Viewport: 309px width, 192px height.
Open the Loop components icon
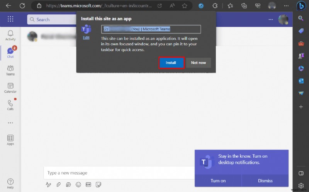tap(68, 185)
